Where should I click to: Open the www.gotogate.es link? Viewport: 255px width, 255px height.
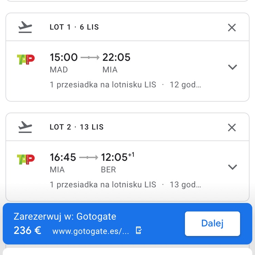[x=90, y=231]
